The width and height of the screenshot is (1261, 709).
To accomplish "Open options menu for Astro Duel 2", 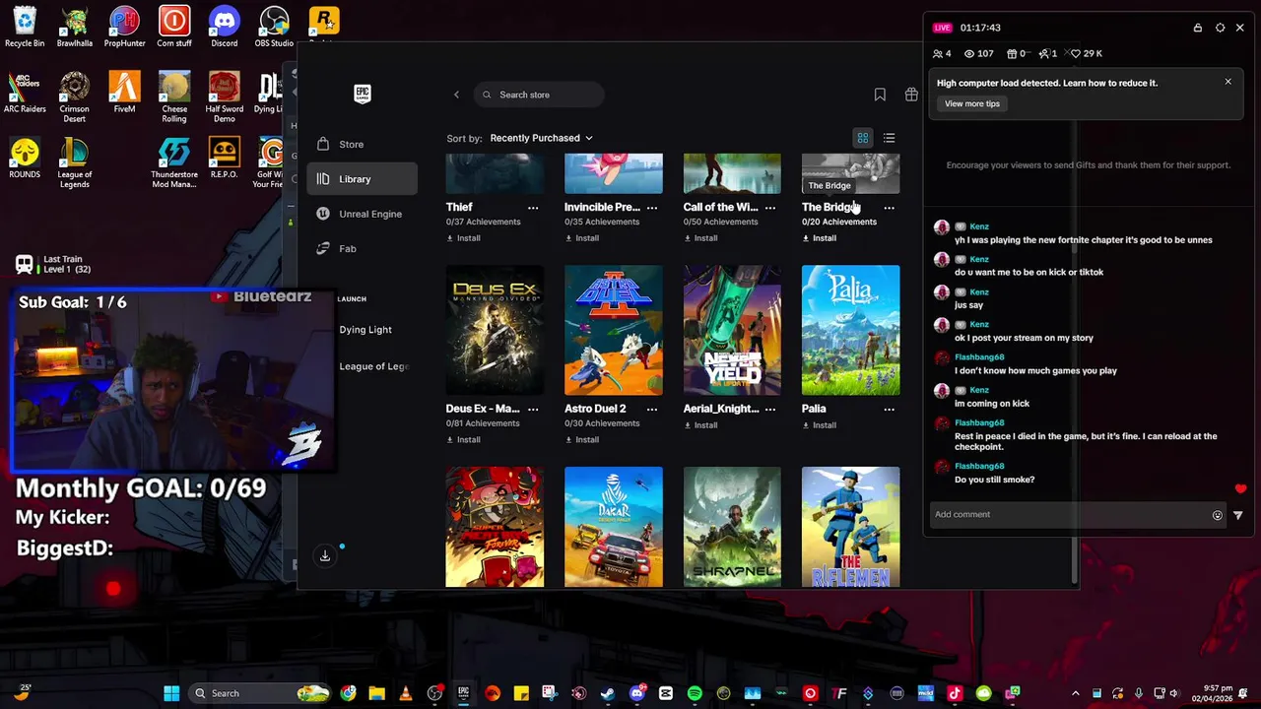I will coord(652,409).
